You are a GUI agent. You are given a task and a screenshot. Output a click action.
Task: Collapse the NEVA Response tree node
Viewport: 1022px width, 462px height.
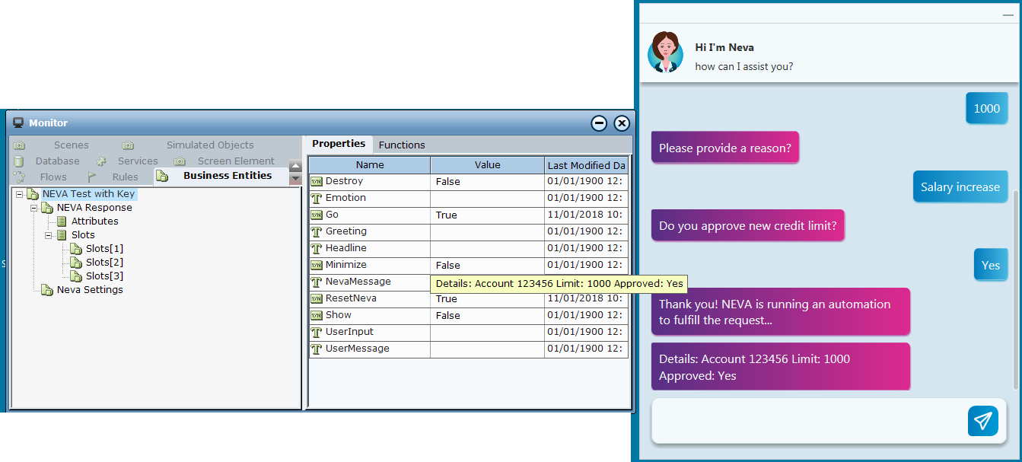pyautogui.click(x=34, y=208)
